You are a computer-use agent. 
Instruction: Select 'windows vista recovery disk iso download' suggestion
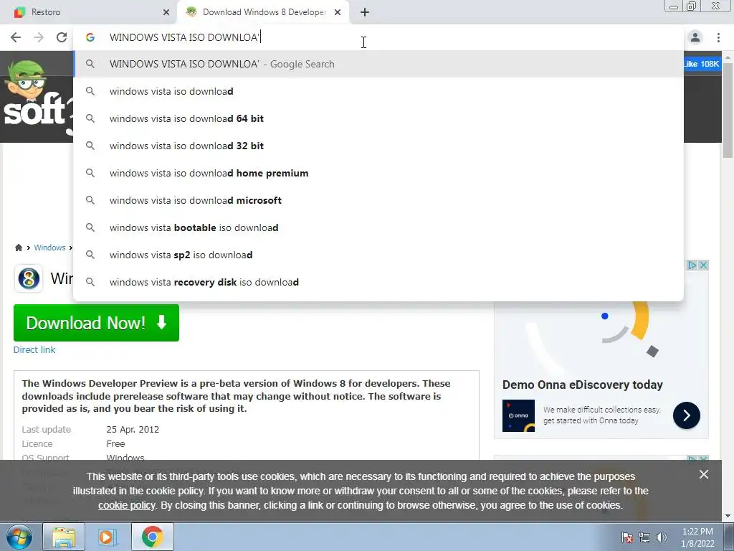378,281
